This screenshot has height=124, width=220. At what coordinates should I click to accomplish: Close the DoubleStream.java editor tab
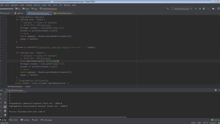coord(73,13)
